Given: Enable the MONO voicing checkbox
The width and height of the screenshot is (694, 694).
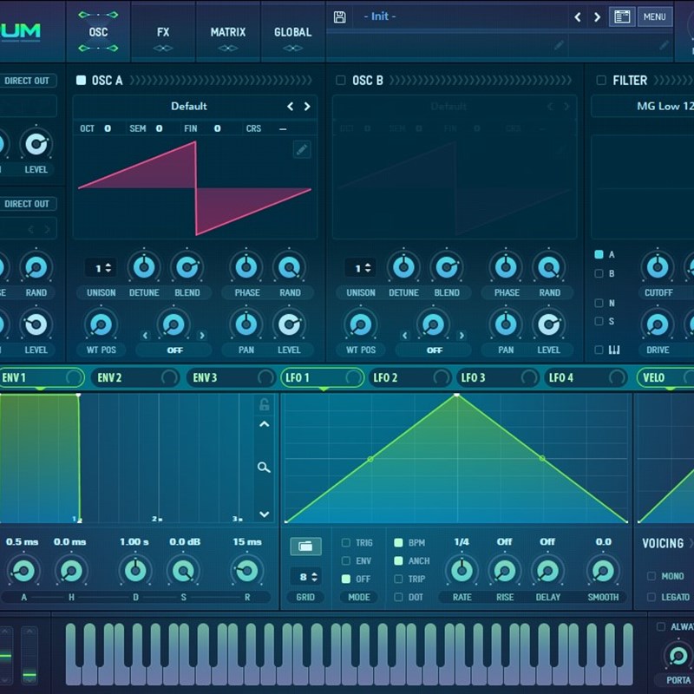Looking at the screenshot, I should 651,576.
